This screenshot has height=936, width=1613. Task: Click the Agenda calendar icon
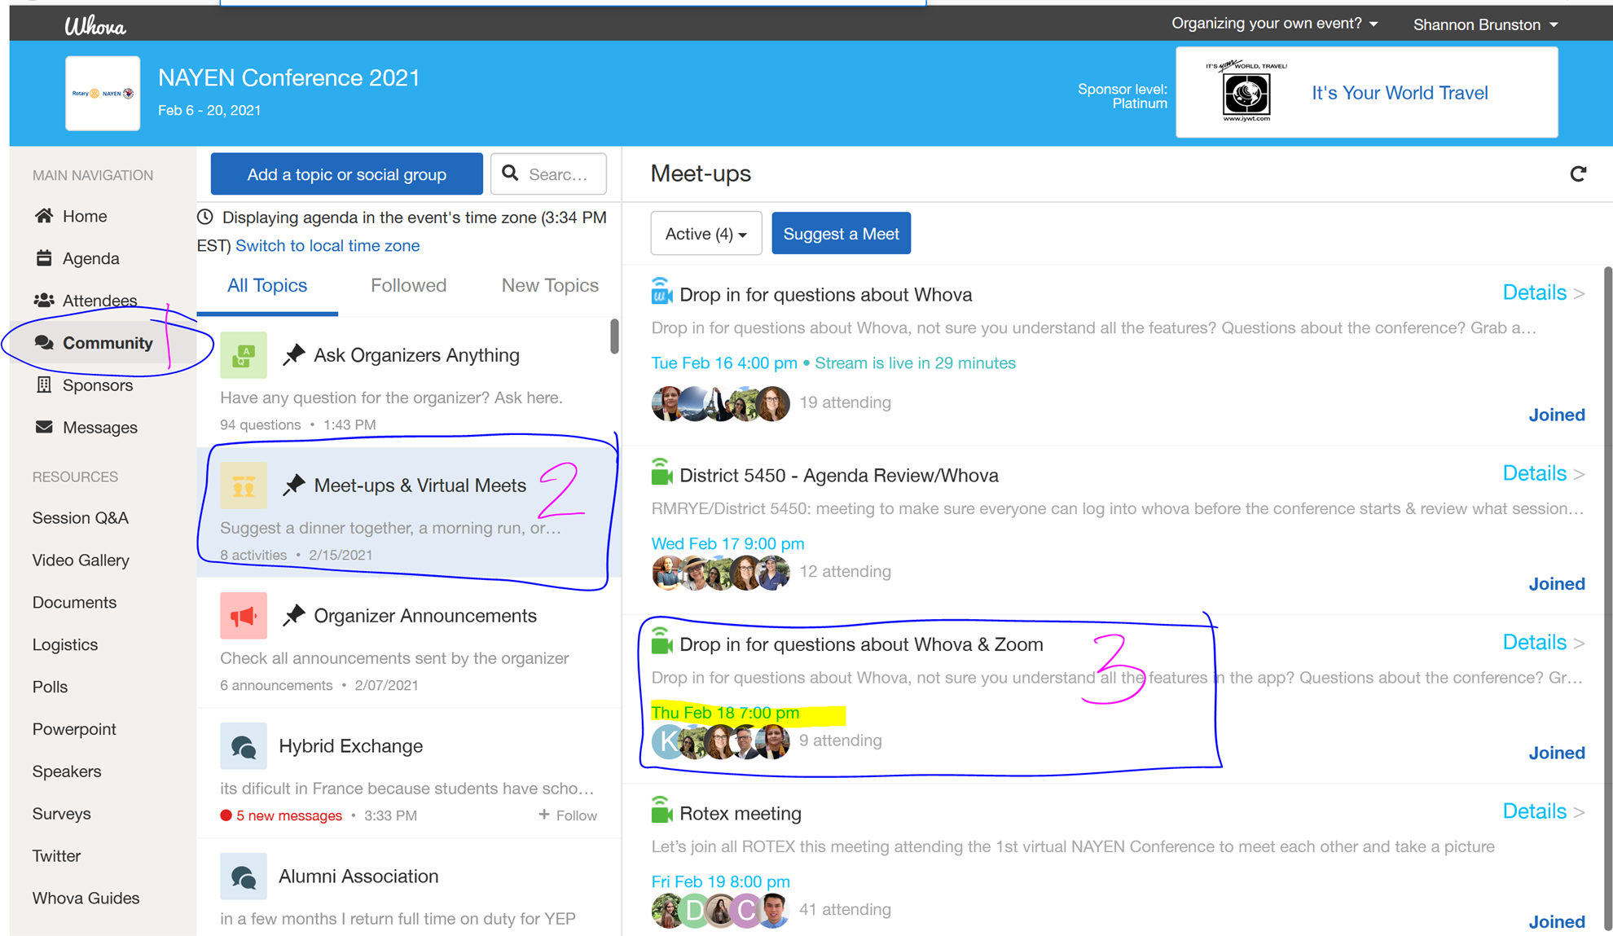44,258
